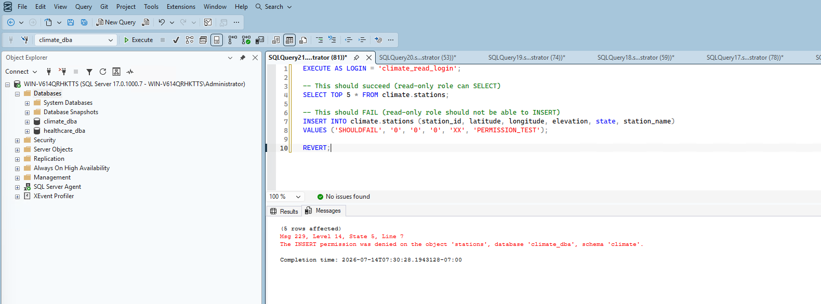This screenshot has width=821, height=304.
Task: Open the Query menu
Action: pos(84,7)
